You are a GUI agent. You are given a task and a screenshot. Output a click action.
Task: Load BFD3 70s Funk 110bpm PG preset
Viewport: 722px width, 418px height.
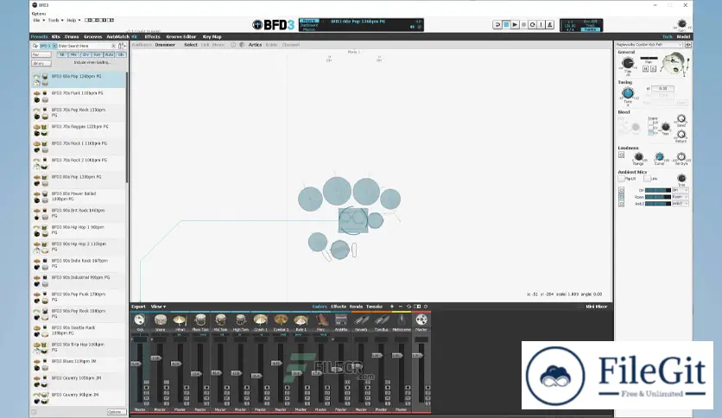point(79,96)
